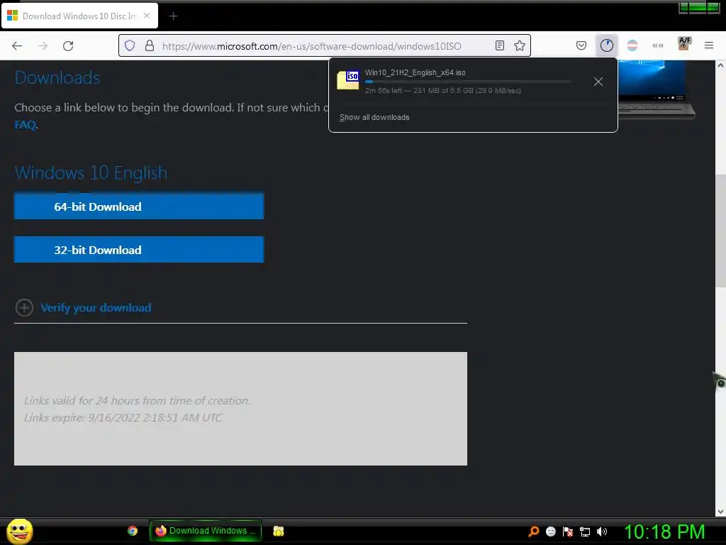726x545 pixels.
Task: Start the 64-bit Download
Action: (x=139, y=207)
